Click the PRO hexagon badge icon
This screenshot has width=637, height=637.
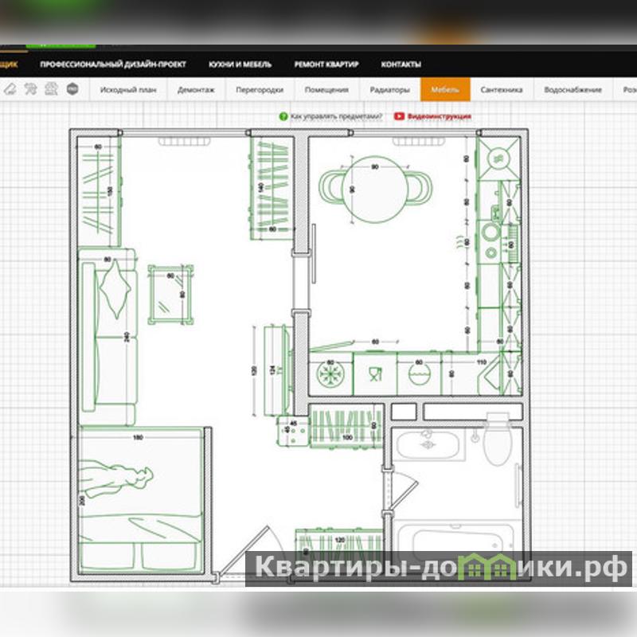[72, 89]
